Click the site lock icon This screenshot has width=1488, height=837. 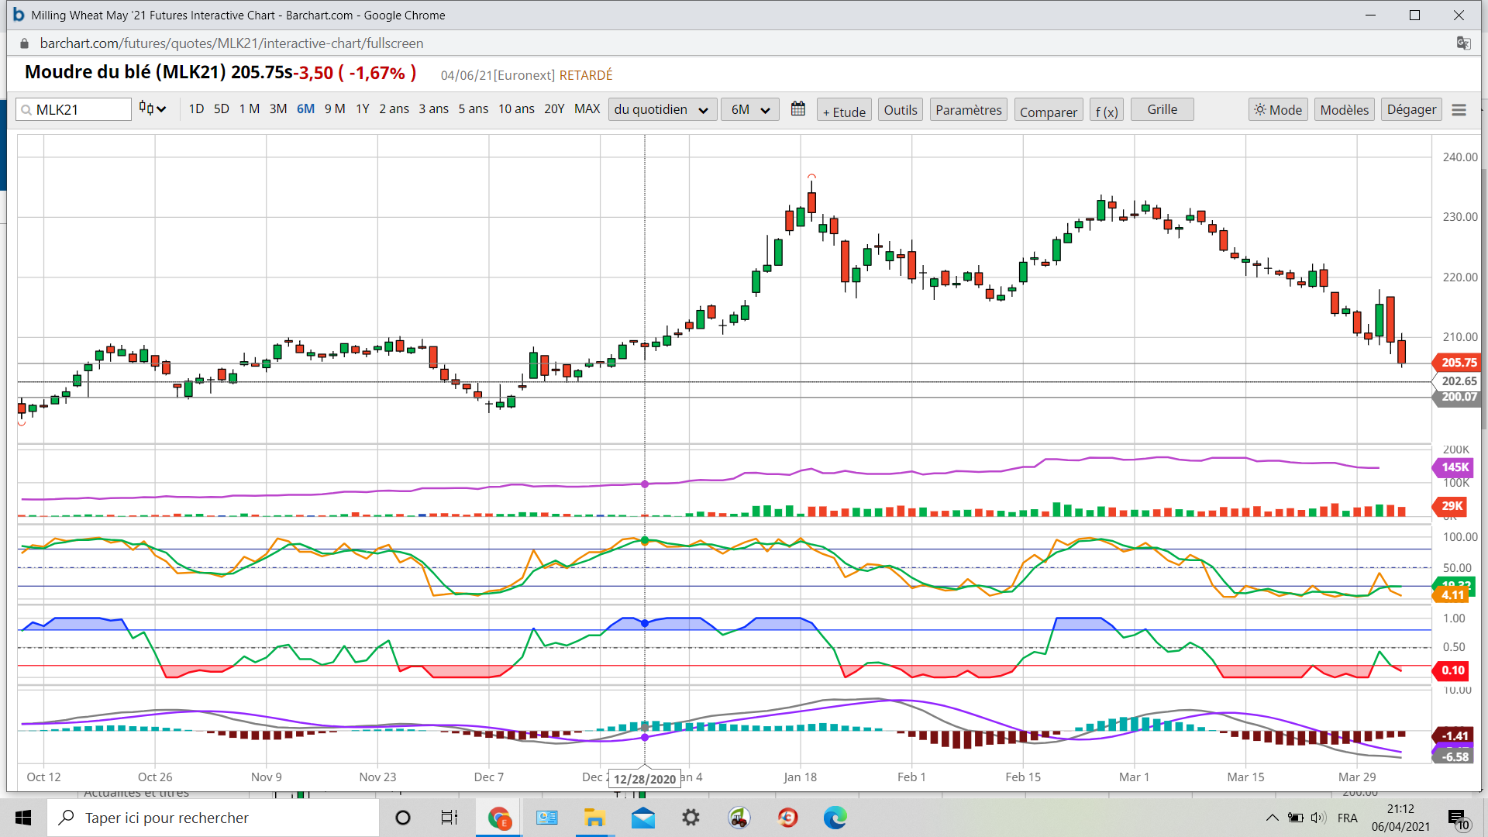pyautogui.click(x=25, y=43)
